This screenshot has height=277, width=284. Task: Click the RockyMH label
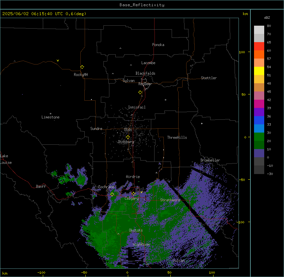(x=81, y=75)
